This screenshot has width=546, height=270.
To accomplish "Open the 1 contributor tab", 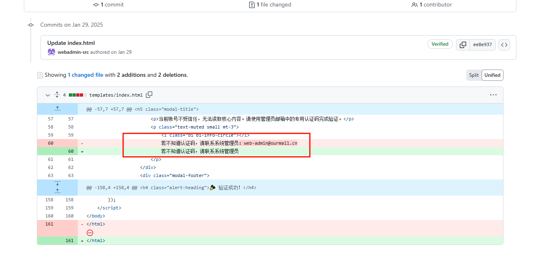I will pyautogui.click(x=432, y=5).
